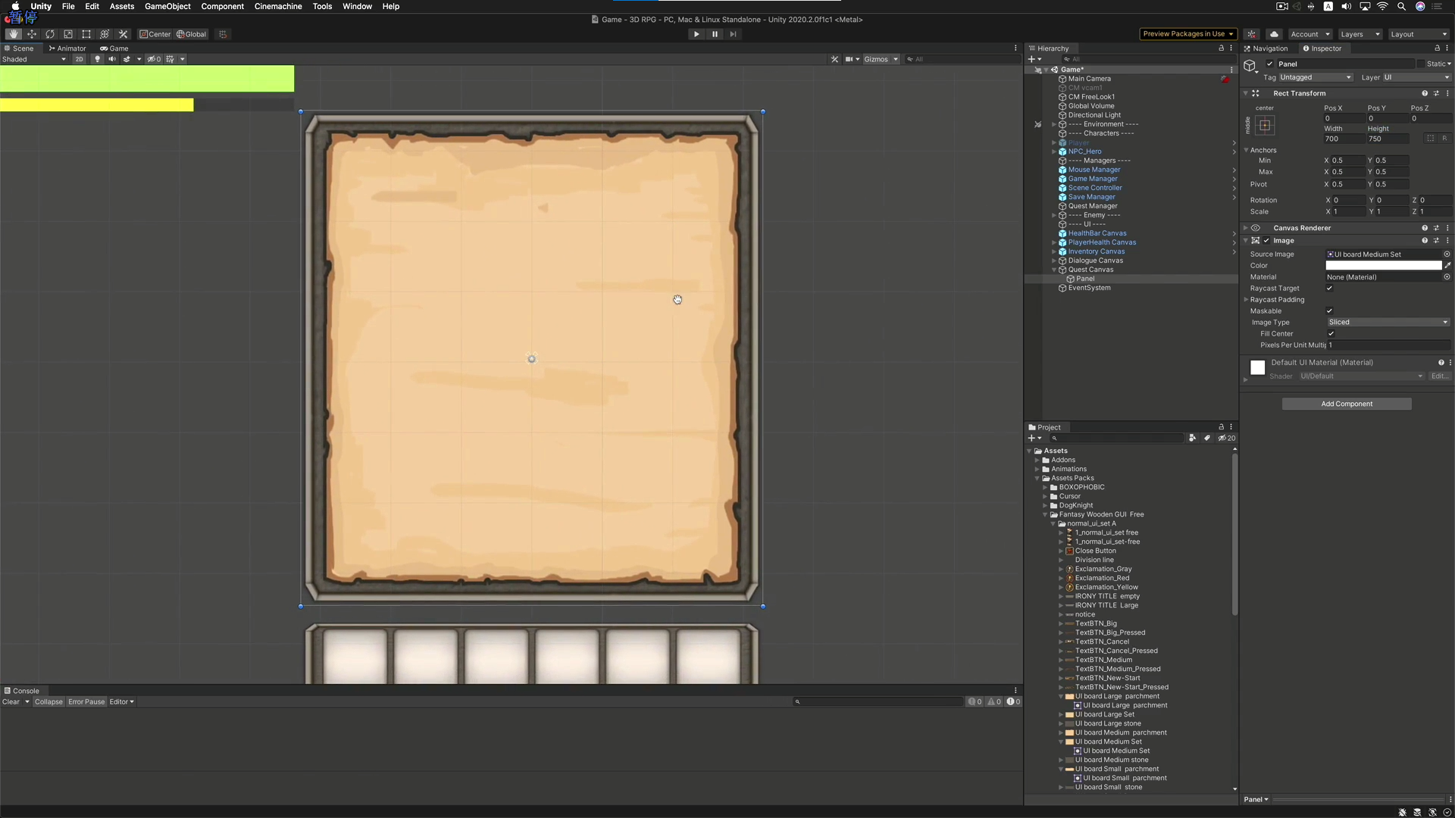
Task: Click the Add Component button
Action: (x=1346, y=404)
